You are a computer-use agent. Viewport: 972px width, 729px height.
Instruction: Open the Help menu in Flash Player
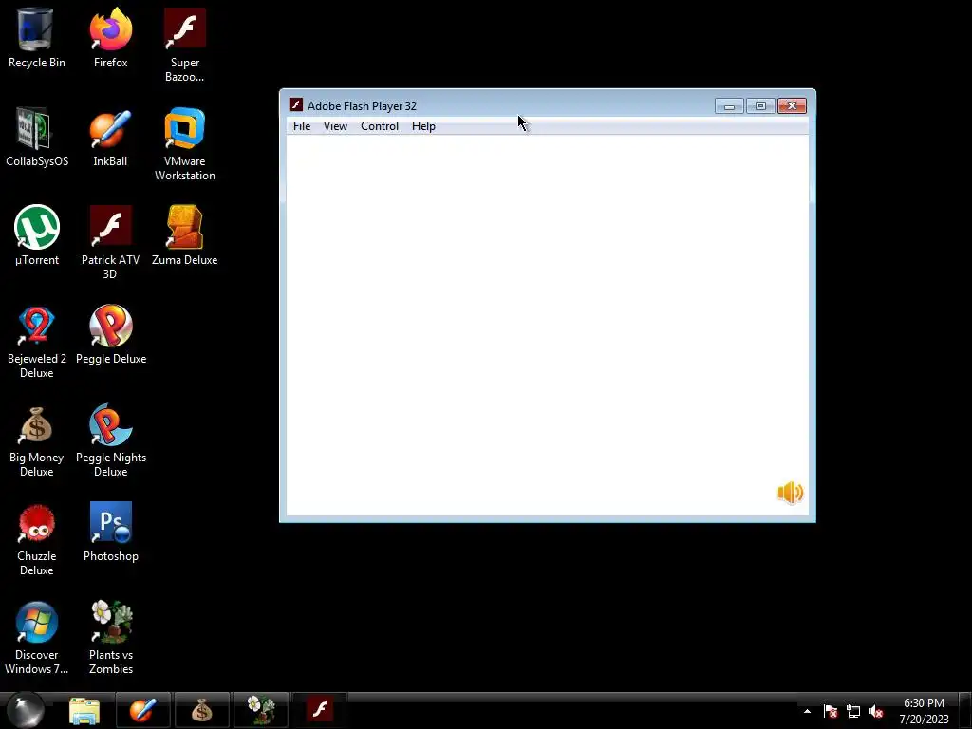click(x=423, y=126)
